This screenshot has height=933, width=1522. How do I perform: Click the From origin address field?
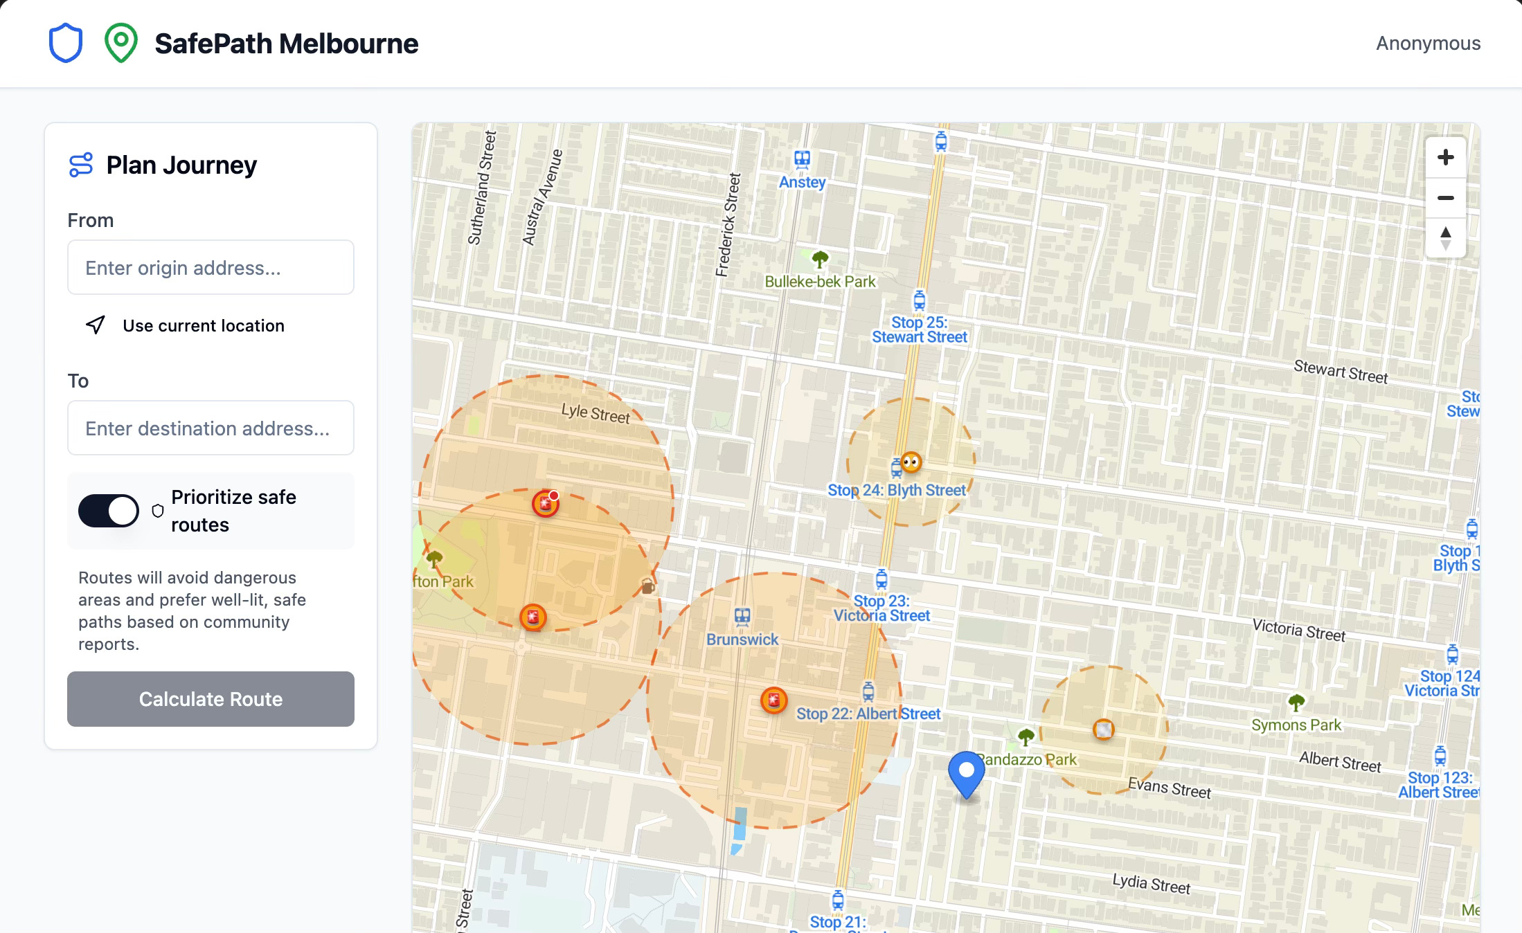[211, 268]
